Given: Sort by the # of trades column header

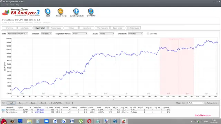Looking at the screenshot, I should click(x=49, y=107).
